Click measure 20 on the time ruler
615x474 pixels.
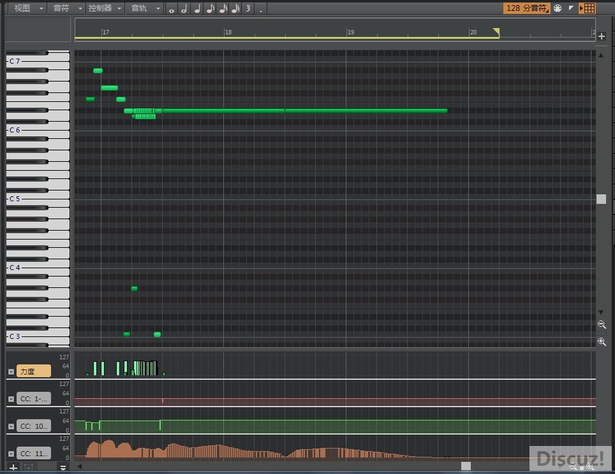(x=473, y=32)
